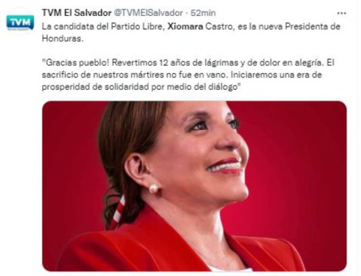361x276 pixels.
Task: Click the quote line starting 'Gracias pueblo!'
Action: tap(188, 63)
